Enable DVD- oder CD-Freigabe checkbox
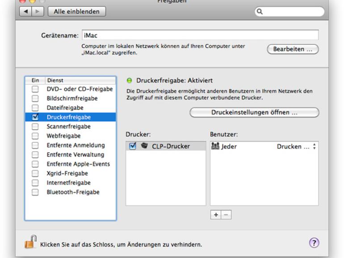 click(35, 89)
